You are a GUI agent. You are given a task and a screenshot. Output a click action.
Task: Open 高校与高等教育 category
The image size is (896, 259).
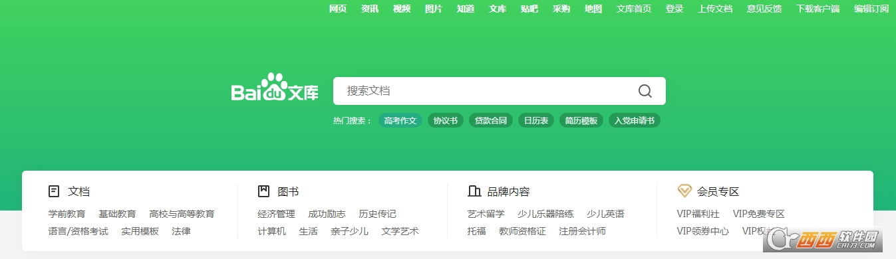[182, 214]
